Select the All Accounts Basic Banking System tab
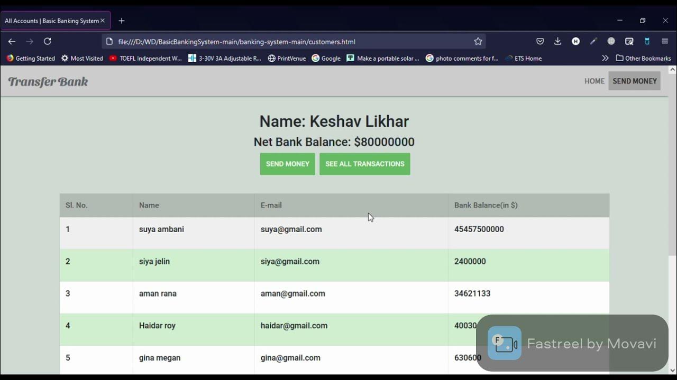 [x=56, y=21]
